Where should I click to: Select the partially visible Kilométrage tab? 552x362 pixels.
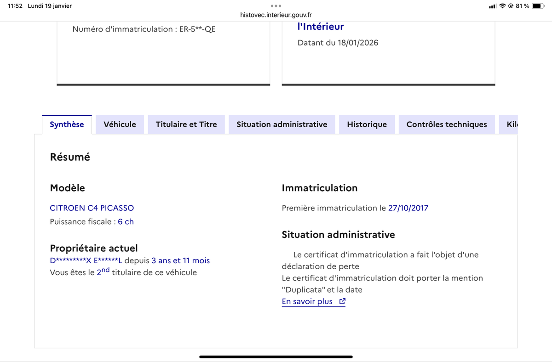512,124
